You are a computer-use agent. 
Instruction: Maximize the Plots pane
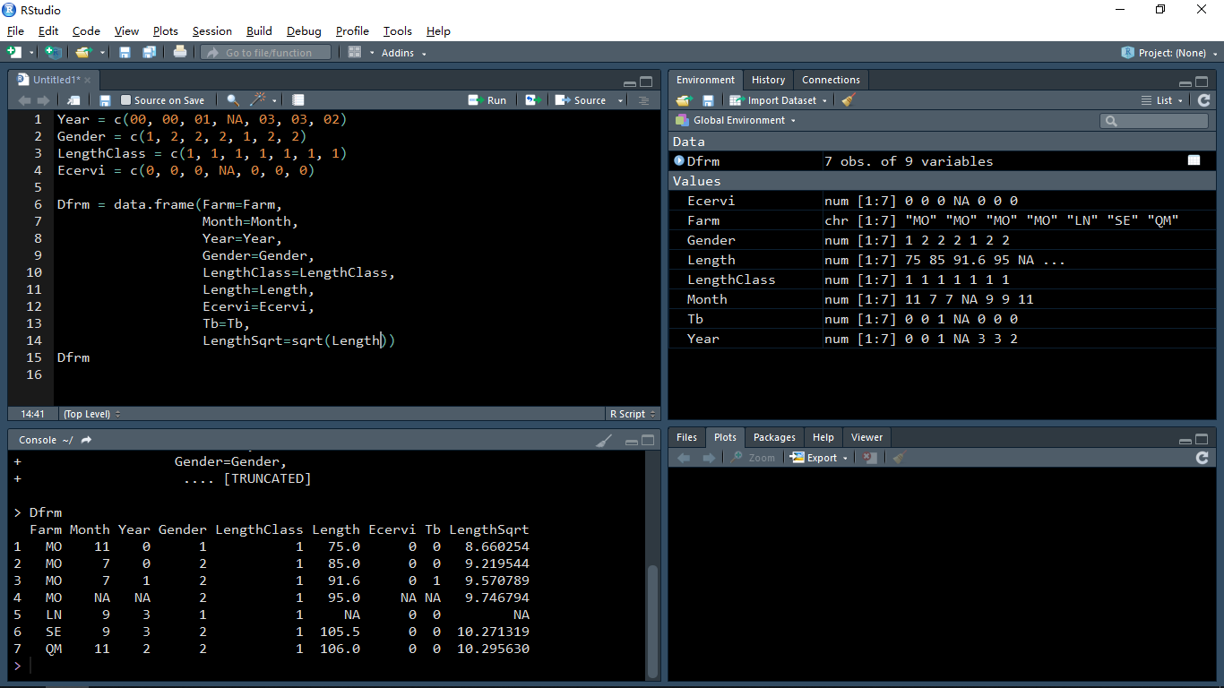coord(1203,439)
